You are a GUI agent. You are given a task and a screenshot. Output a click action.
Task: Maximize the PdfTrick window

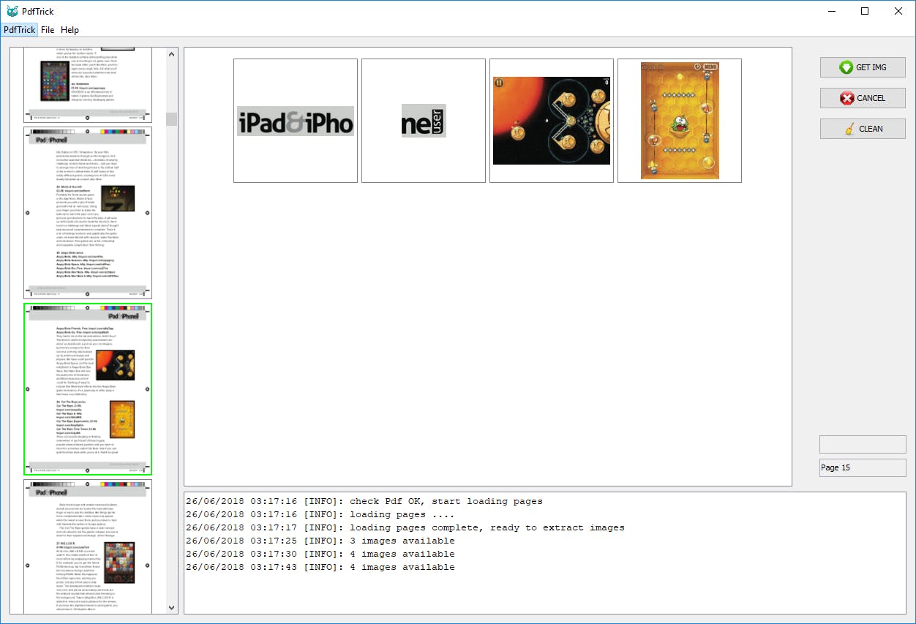click(x=865, y=11)
